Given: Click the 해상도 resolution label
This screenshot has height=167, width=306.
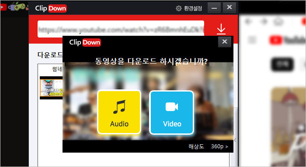Looking at the screenshot, I should click(196, 147).
